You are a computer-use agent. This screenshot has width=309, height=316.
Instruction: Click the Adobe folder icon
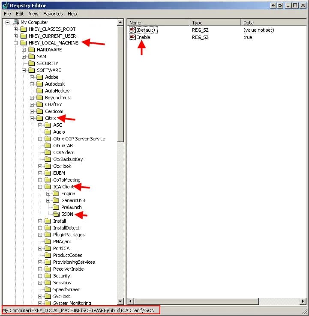(40, 77)
